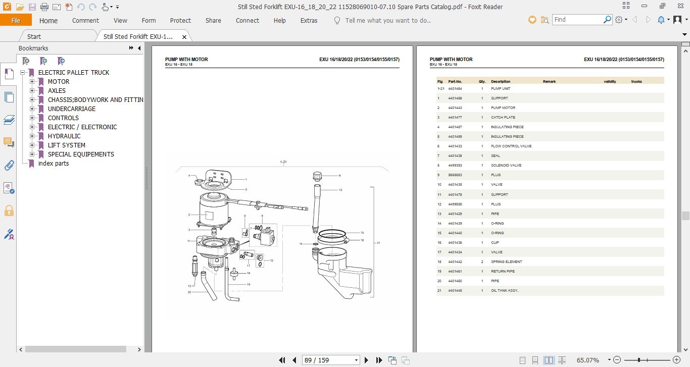Select the Hand tool icon

(105, 7)
